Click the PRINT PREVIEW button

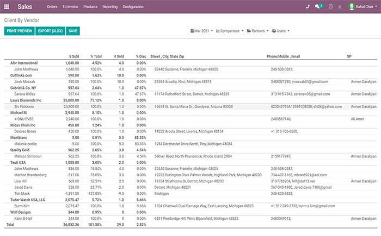tap(20, 31)
